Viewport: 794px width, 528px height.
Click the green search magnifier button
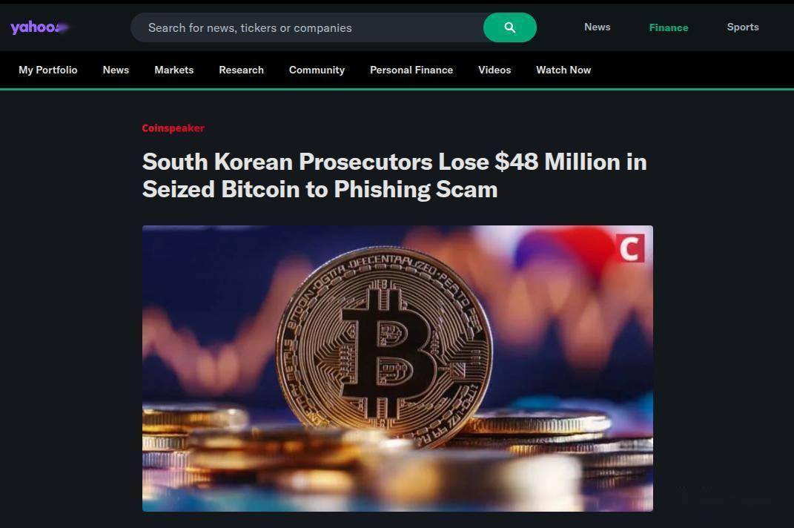pyautogui.click(x=510, y=27)
